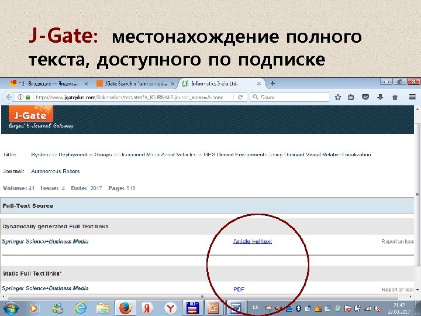Launch Internet Explorer from the taskbar
This screenshot has height=316, width=421.
coord(80,308)
